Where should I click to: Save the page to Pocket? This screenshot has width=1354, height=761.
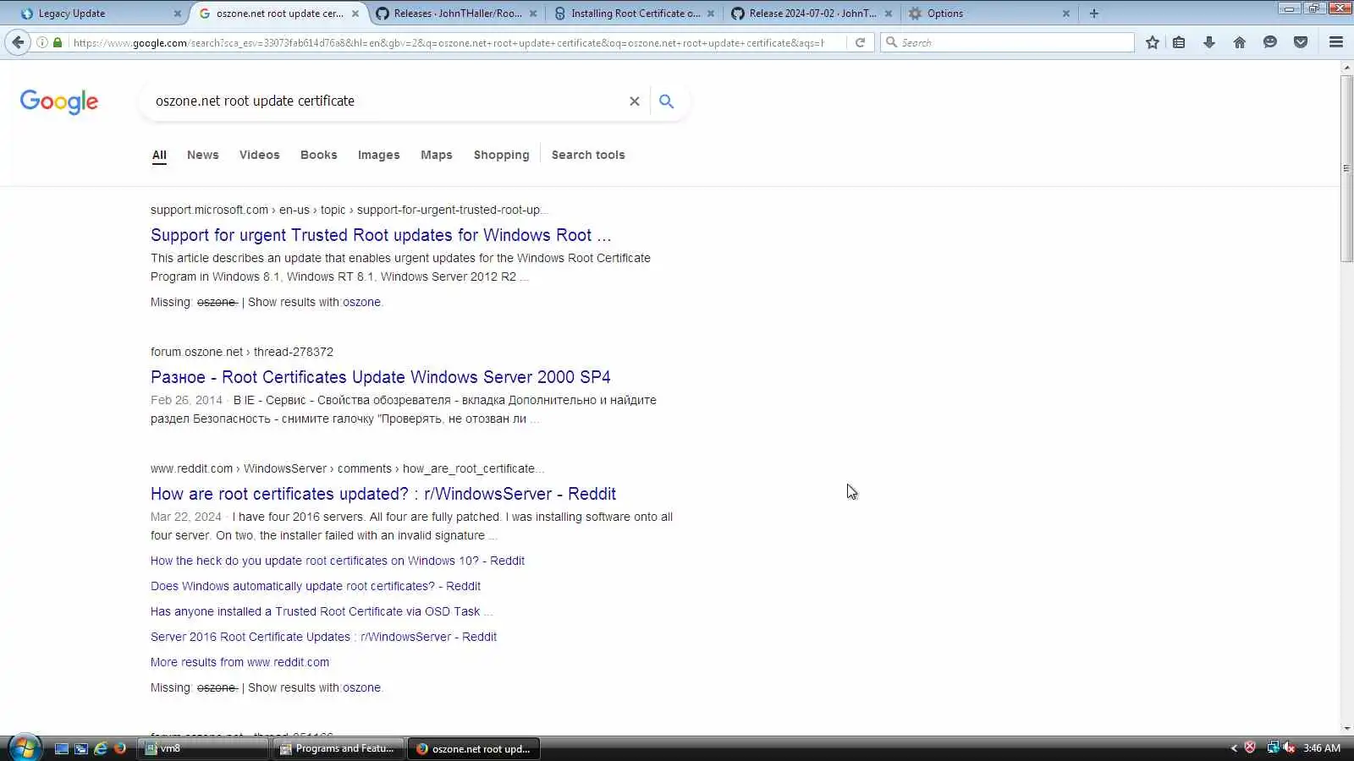coord(1301,42)
